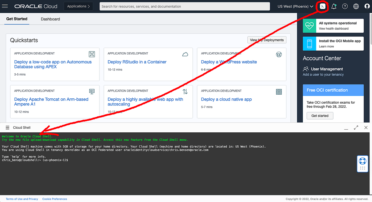The height and width of the screenshot is (202, 372).
Task: Click the cloud icon on the RStudio card
Action: [x=185, y=54]
